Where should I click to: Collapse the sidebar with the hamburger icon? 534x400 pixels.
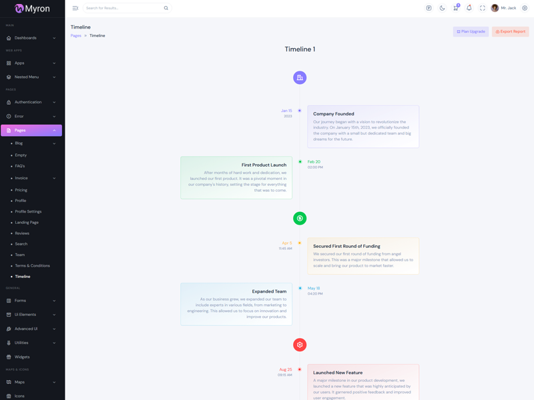tap(75, 8)
